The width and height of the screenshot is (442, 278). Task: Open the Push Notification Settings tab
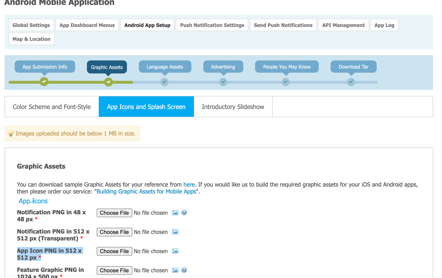pyautogui.click(x=212, y=25)
